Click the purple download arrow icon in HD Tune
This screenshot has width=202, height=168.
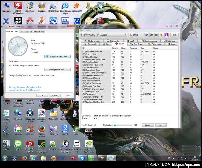(166, 35)
